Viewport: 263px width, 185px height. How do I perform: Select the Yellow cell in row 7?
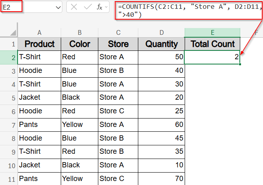coord(80,125)
